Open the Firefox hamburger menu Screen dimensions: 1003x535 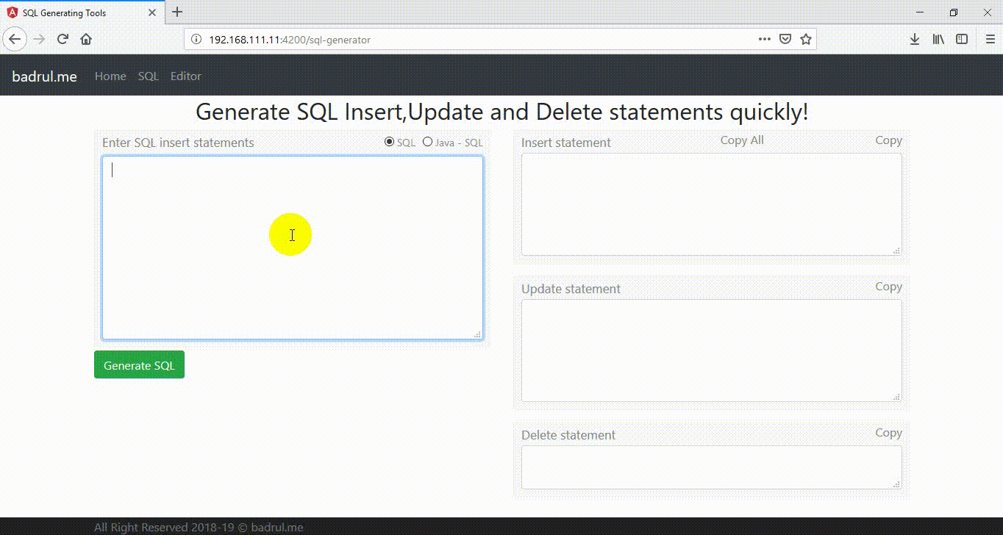[x=990, y=39]
